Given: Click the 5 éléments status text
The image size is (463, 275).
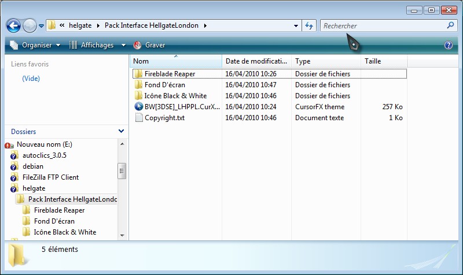Looking at the screenshot, I should pyautogui.click(x=60, y=250).
